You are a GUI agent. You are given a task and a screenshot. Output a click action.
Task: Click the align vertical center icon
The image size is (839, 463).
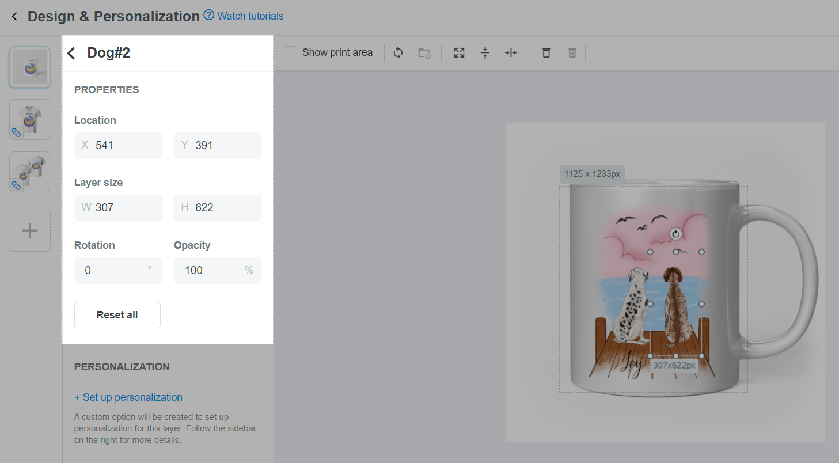click(485, 53)
